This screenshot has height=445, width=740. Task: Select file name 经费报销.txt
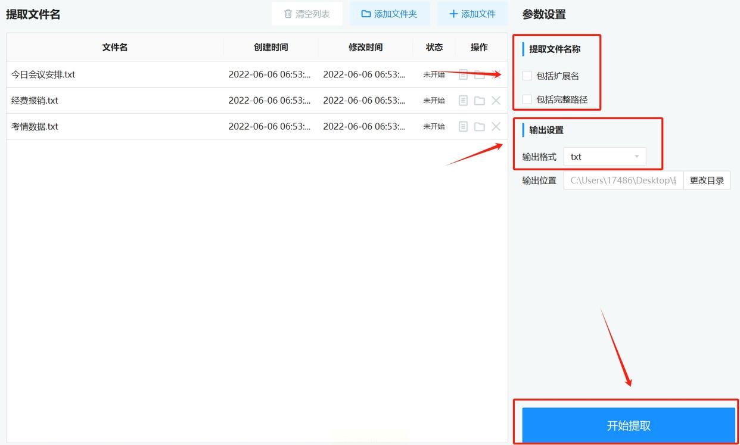(x=35, y=101)
